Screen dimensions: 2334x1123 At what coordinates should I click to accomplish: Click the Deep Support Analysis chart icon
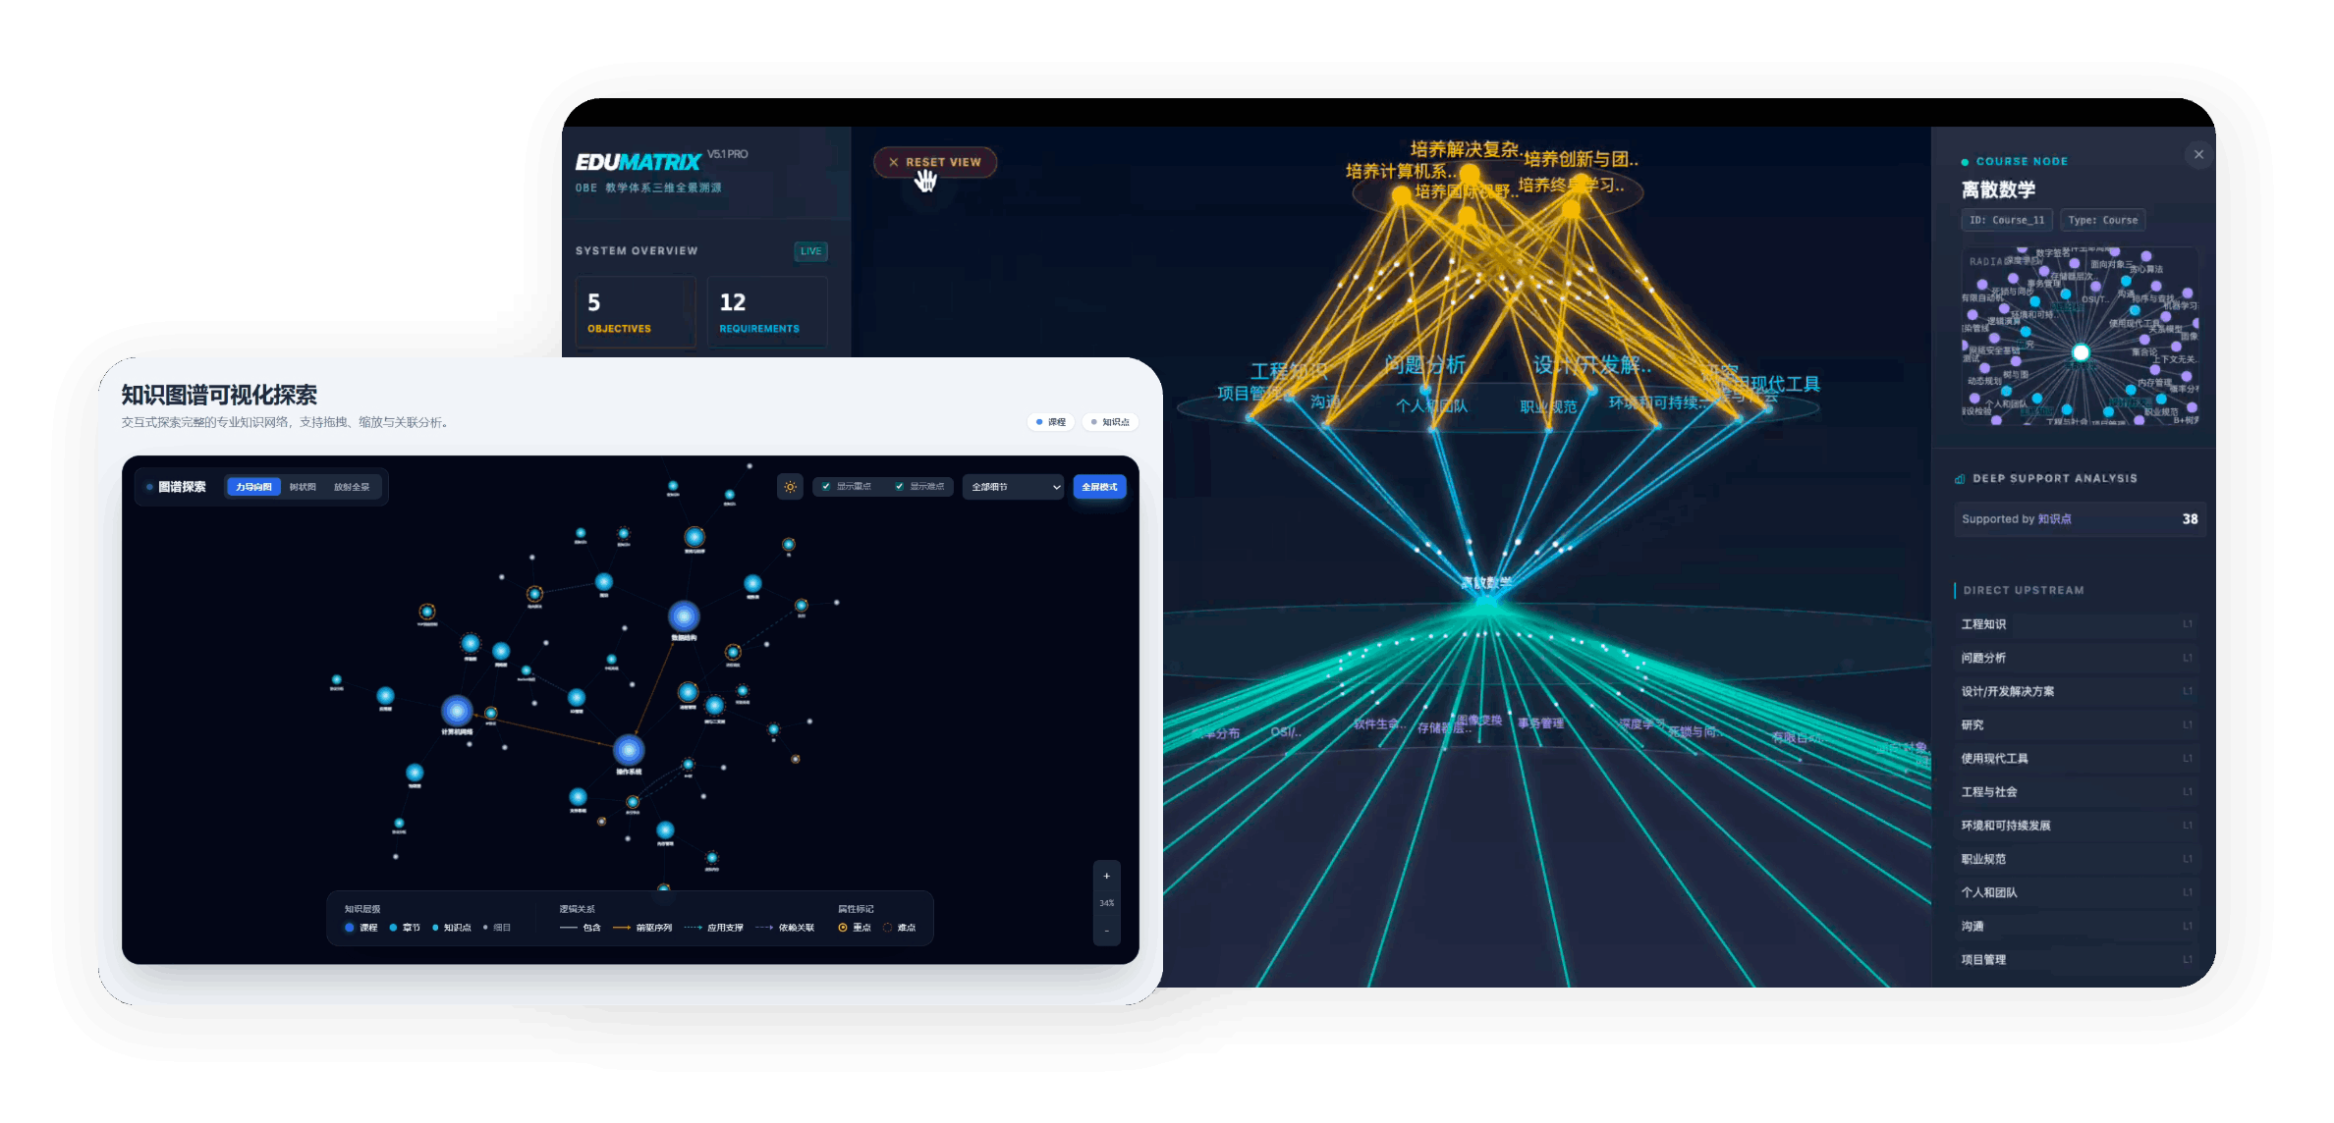1960,479
